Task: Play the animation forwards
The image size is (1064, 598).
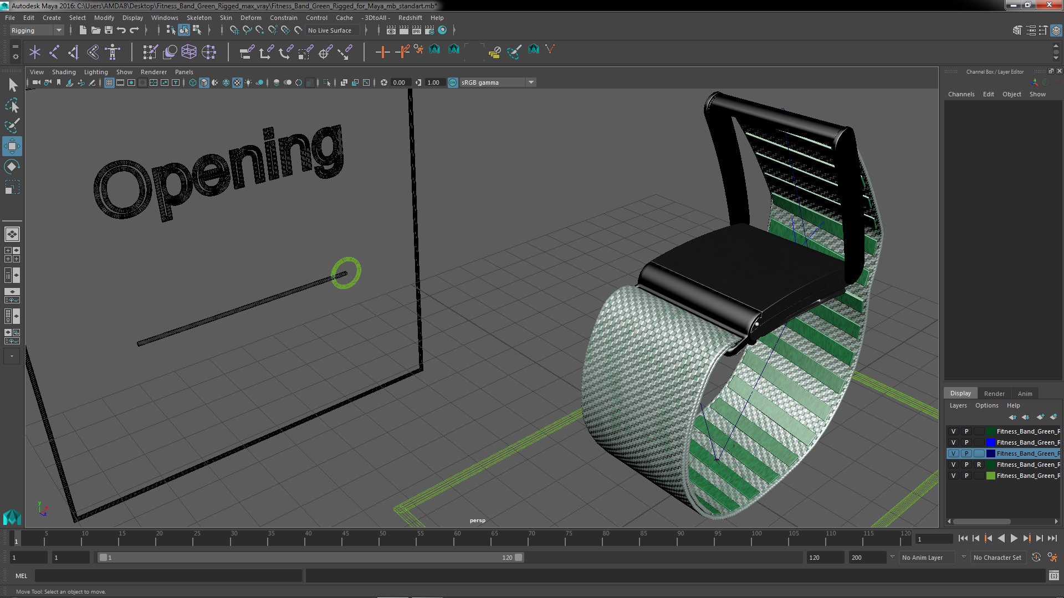Action: pos(1014,538)
